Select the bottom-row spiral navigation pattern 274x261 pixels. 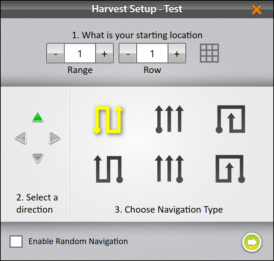tap(230, 169)
